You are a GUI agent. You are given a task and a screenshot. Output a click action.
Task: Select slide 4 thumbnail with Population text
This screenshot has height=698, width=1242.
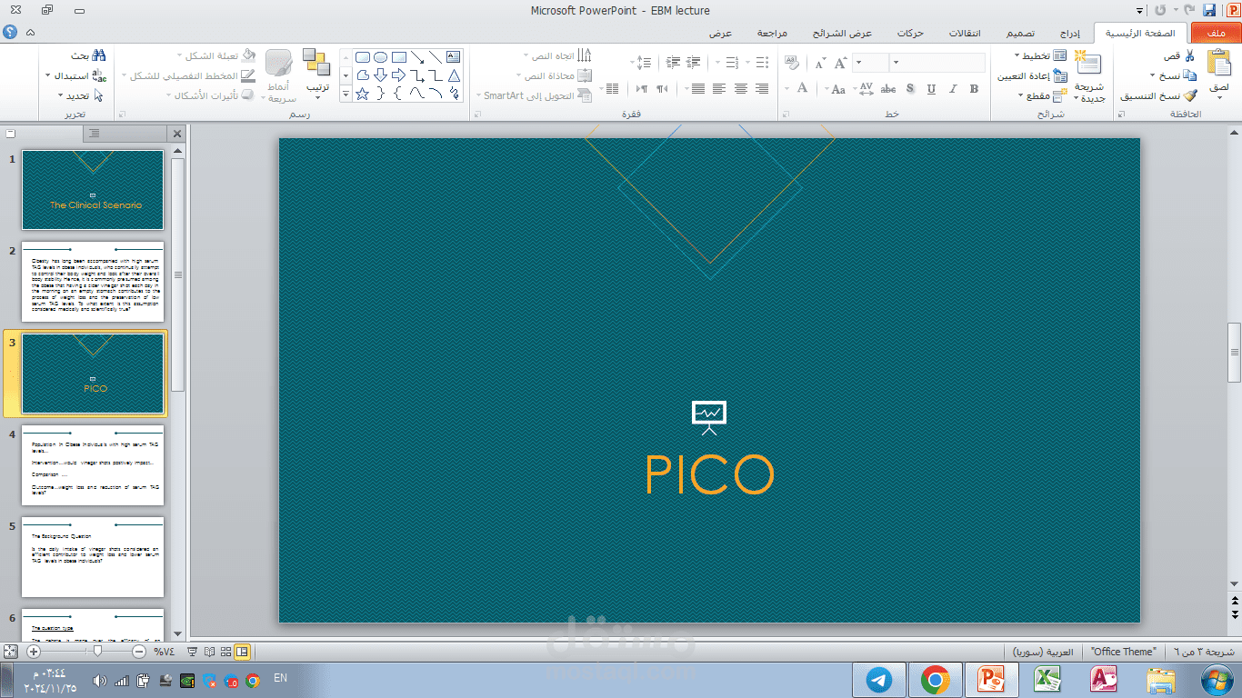[x=93, y=465]
